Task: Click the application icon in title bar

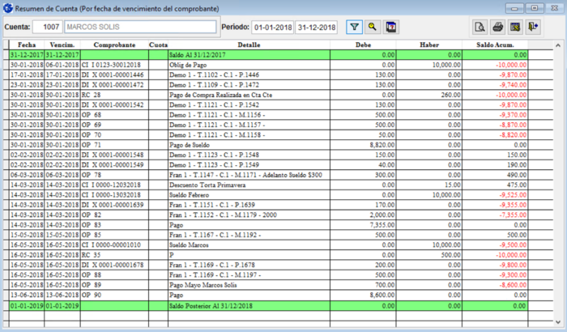Action: (7, 6)
